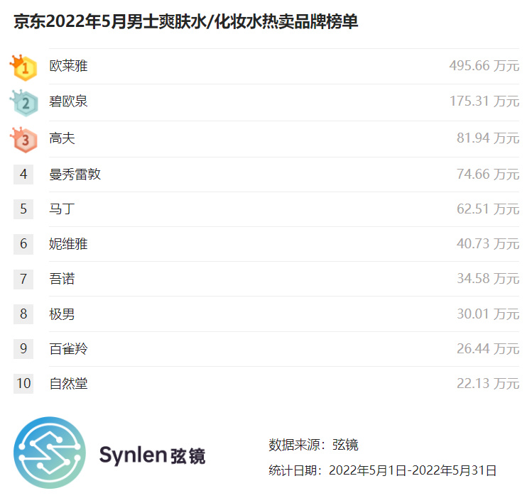Select brand name 碧欧泉

pyautogui.click(x=68, y=101)
